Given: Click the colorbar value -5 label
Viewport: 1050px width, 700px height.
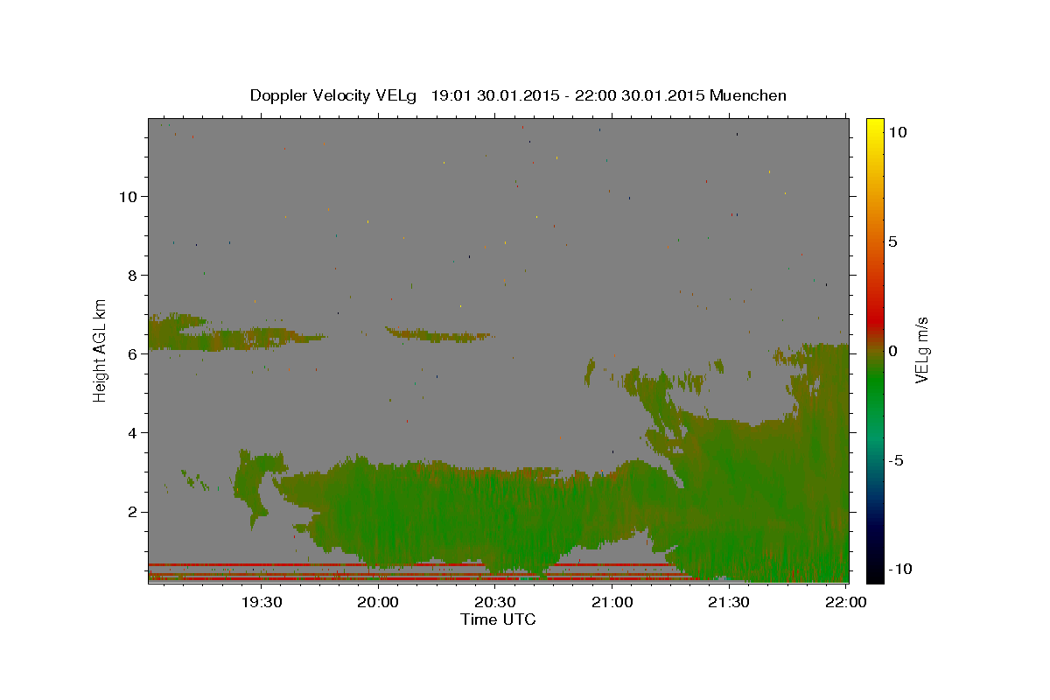Looking at the screenshot, I should pos(895,460).
